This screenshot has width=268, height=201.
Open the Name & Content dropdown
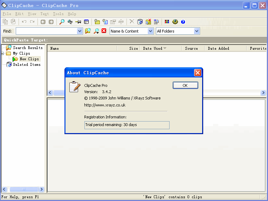pos(150,31)
